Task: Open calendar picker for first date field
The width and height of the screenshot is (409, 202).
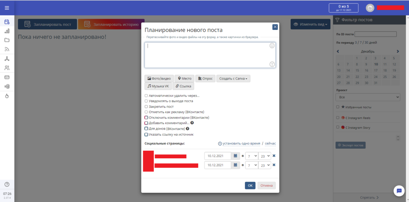Action: 236,156
